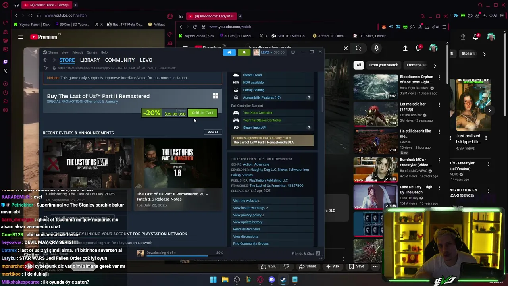Open Steam announcements megaphone button
Image resolution: width=508 pixels, height=286 pixels.
(x=229, y=52)
